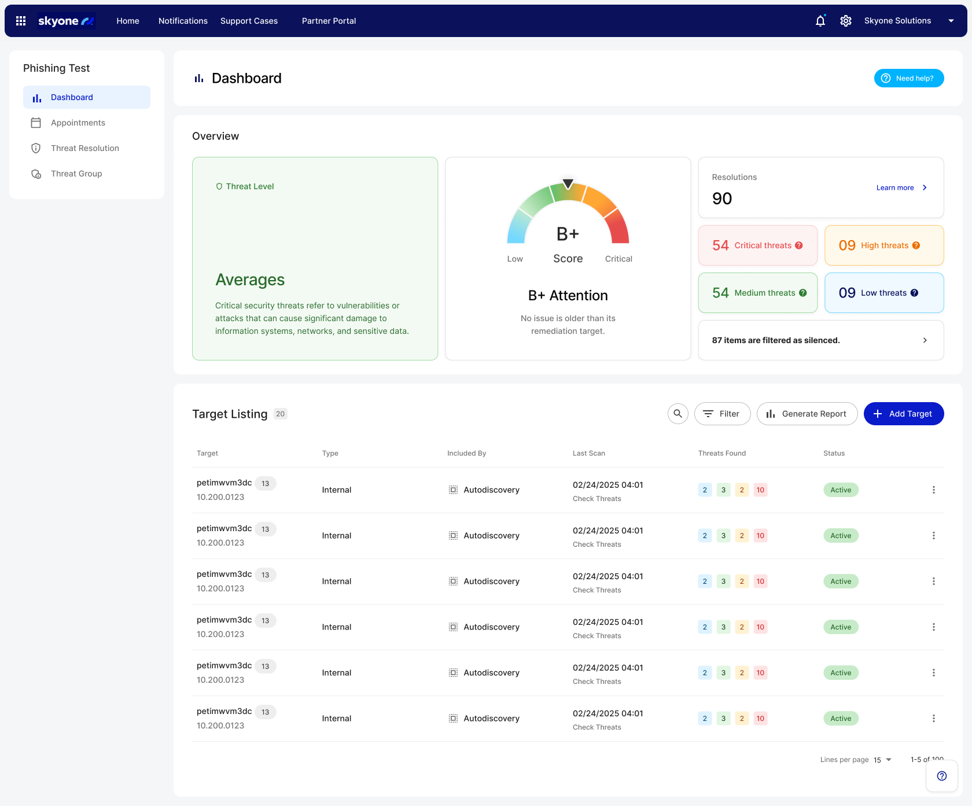The width and height of the screenshot is (972, 806).
Task: Expand the Skyone Solutions account dropdown
Action: click(951, 21)
